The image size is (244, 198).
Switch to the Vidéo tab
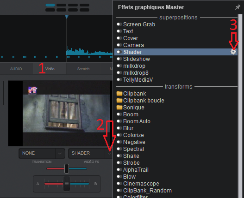(x=50, y=69)
